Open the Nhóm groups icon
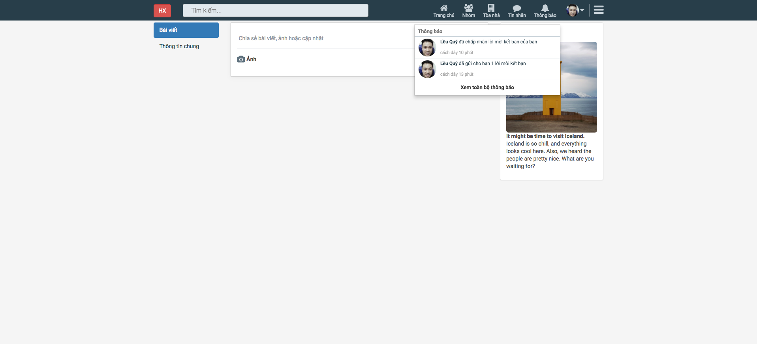Image resolution: width=757 pixels, height=344 pixels. coord(468,8)
